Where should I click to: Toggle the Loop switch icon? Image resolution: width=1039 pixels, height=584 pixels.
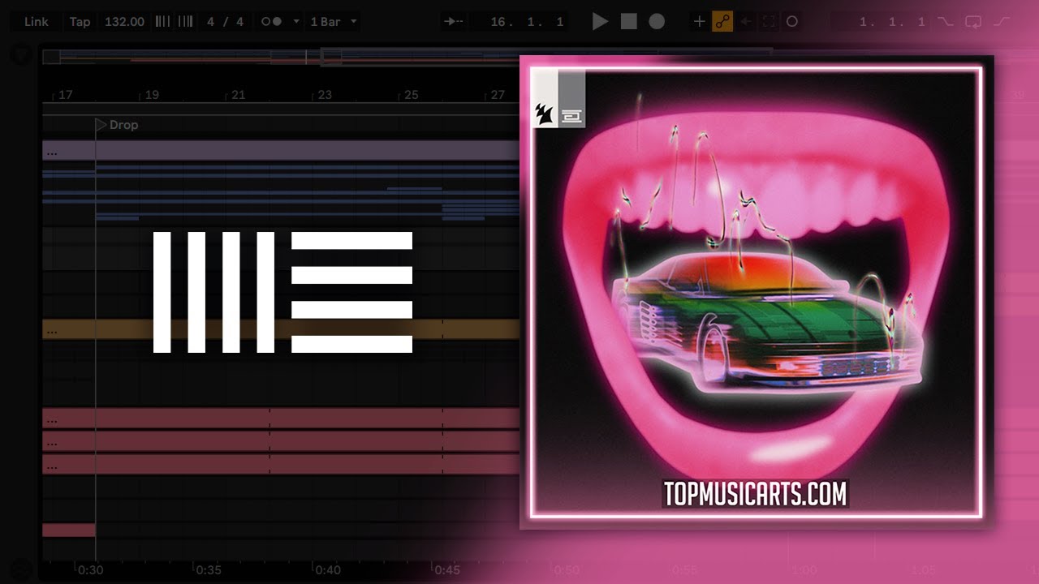coord(973,22)
